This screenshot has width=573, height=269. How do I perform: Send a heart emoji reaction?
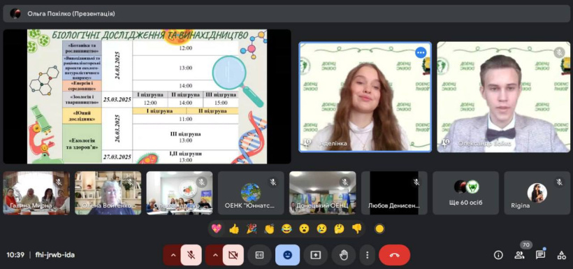(217, 228)
